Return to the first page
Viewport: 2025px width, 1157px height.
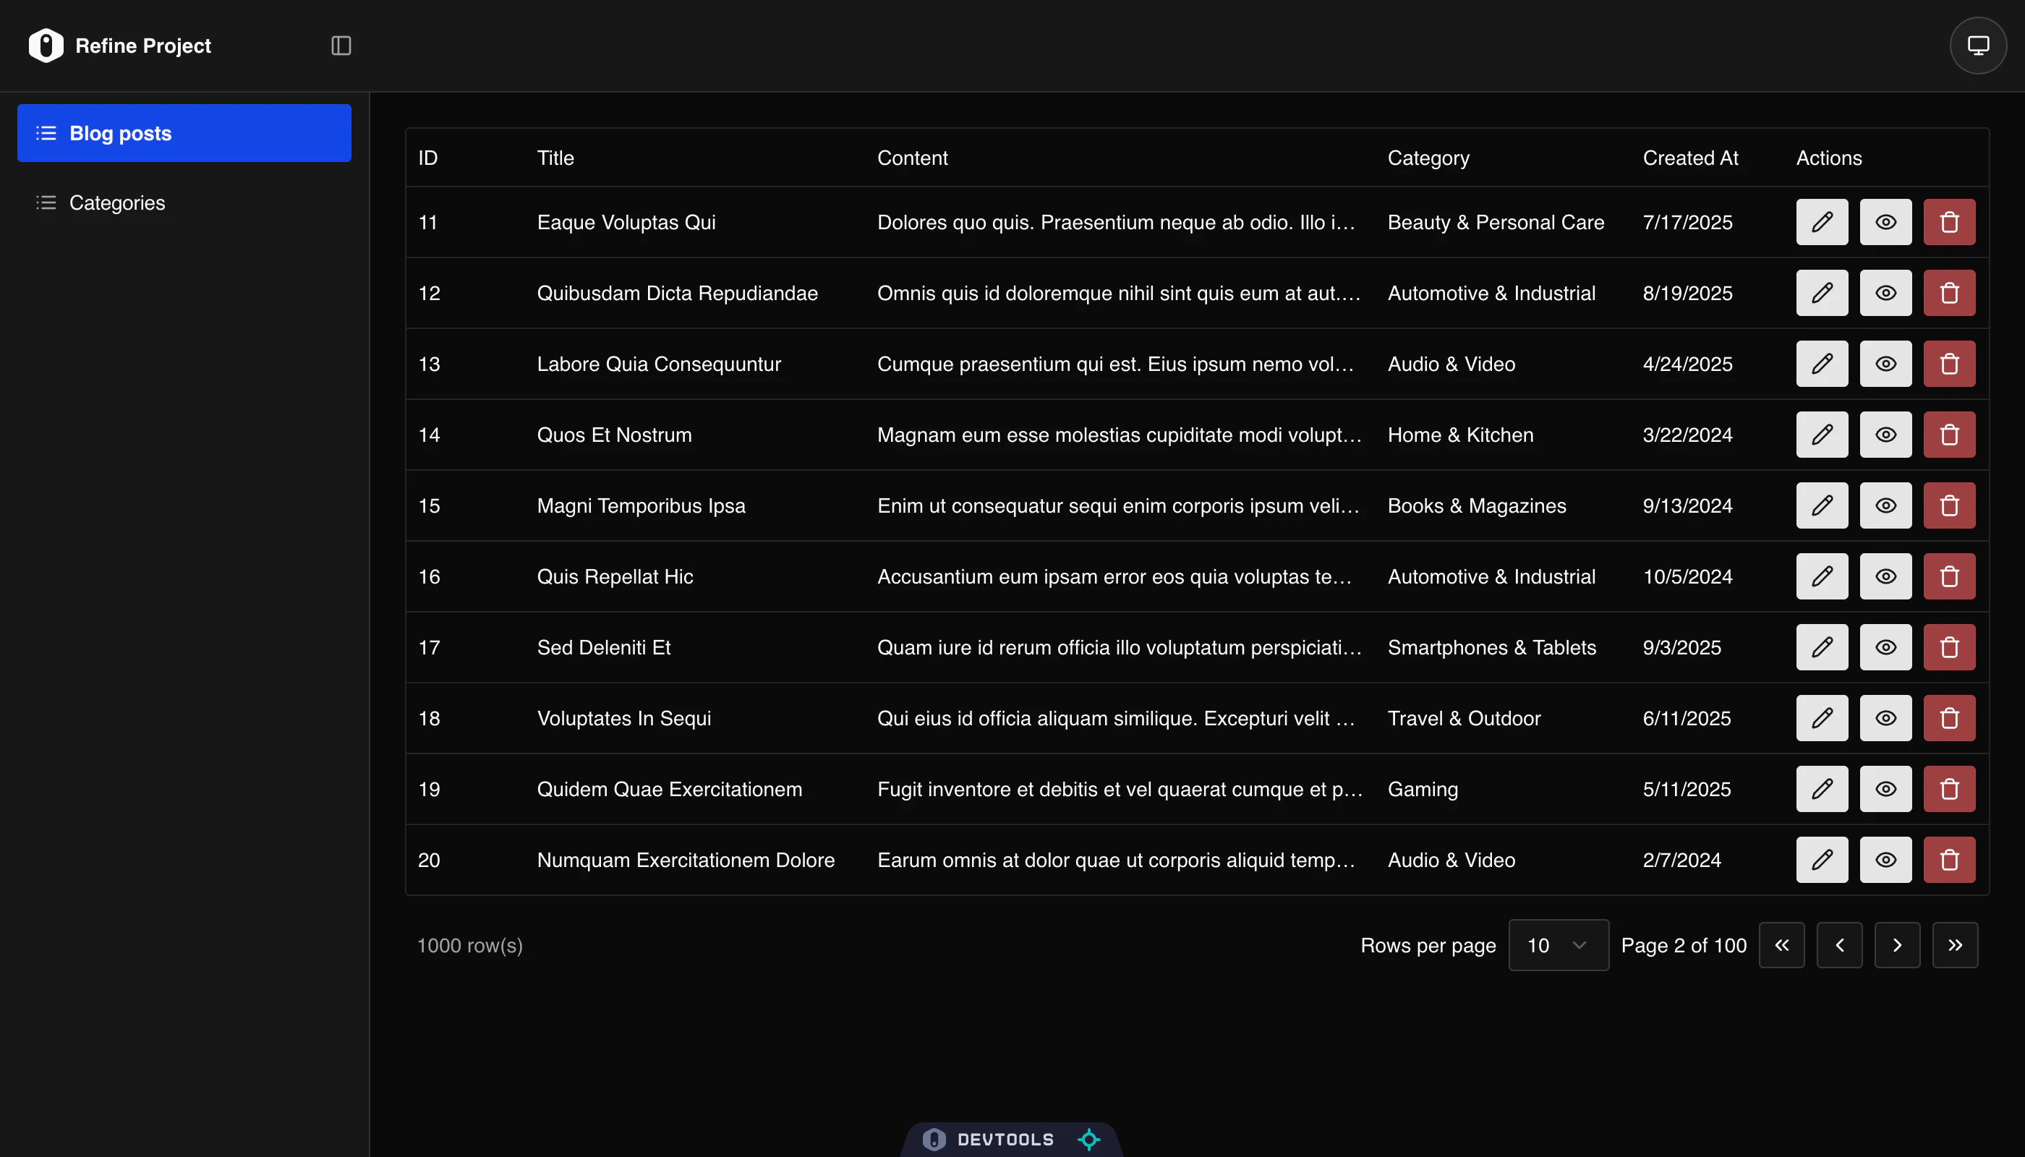(x=1782, y=945)
